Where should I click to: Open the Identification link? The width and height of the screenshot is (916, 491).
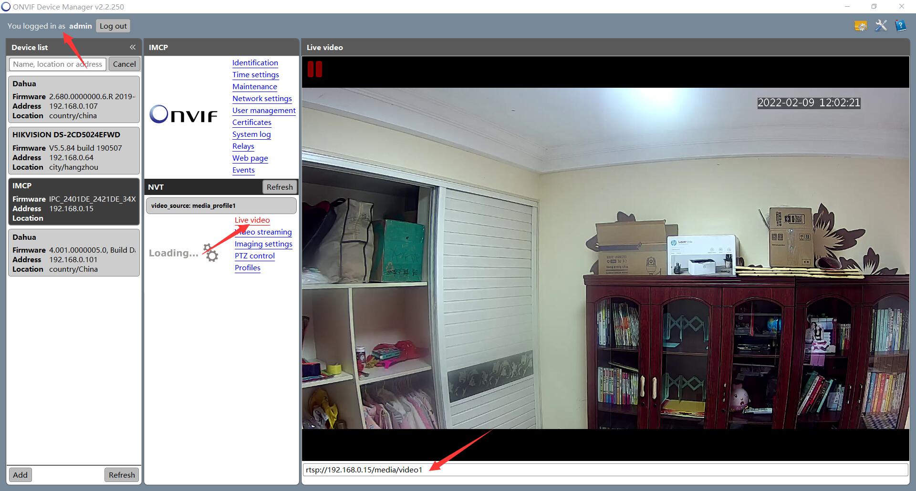click(255, 63)
